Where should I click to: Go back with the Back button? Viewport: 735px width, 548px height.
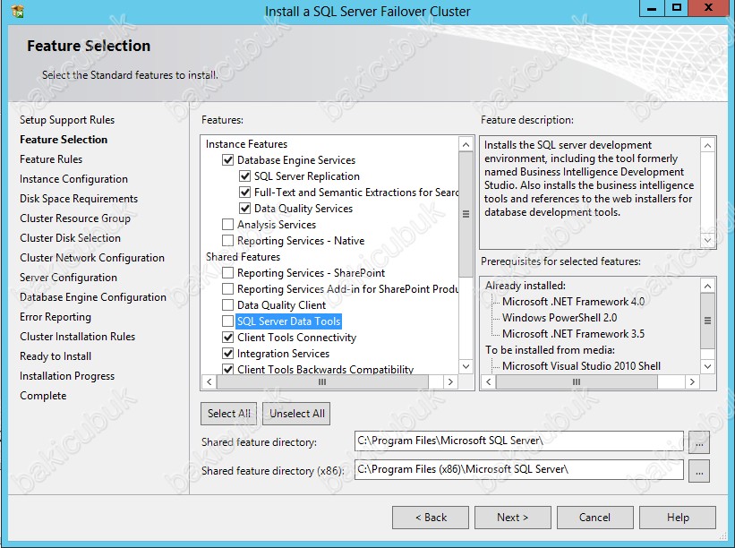click(431, 518)
